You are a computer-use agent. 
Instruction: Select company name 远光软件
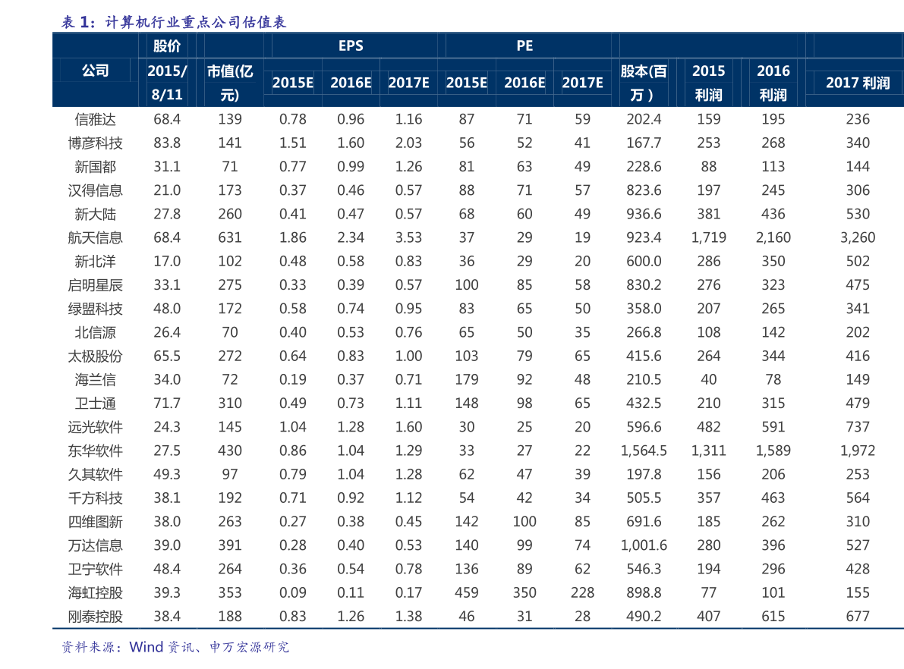95,427
